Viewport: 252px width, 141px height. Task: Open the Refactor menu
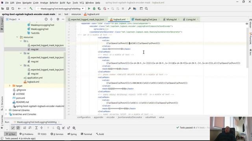point(54,3)
